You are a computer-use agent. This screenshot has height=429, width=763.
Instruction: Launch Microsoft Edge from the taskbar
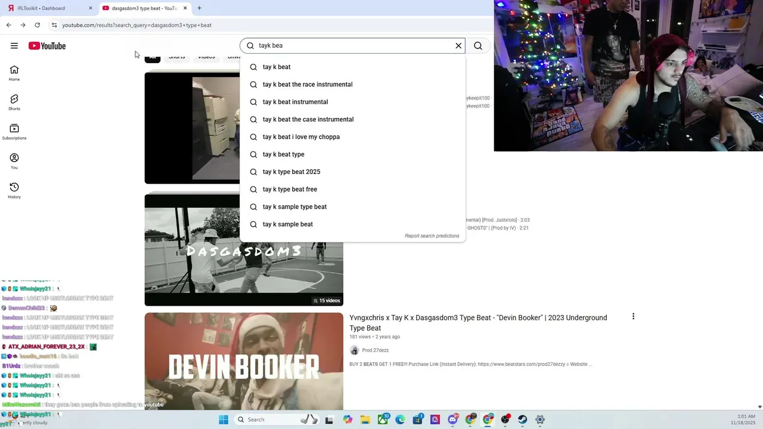[x=400, y=419]
